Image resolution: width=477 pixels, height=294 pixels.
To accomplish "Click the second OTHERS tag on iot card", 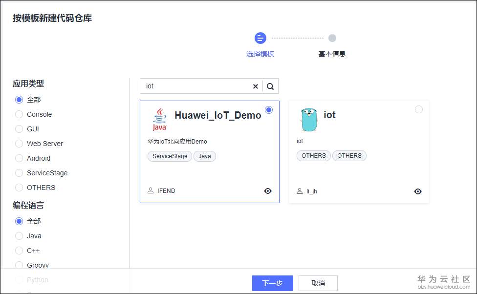I will coord(349,156).
